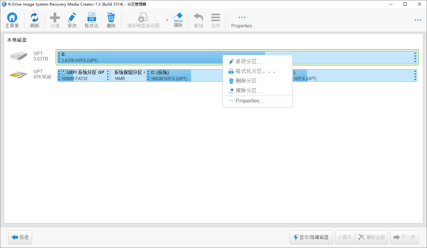Click the 删除 trash delete tool
The height and width of the screenshot is (248, 427).
111,20
